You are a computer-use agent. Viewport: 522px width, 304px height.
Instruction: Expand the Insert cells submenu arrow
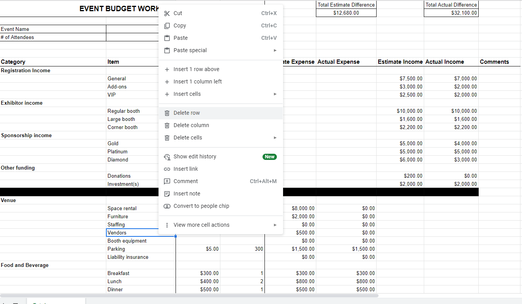click(x=275, y=94)
